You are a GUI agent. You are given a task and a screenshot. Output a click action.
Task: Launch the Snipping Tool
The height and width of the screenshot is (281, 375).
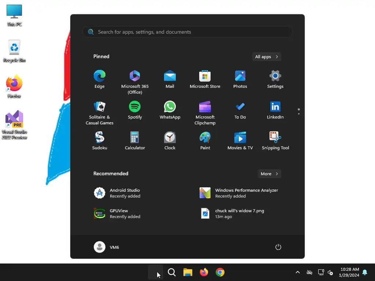pyautogui.click(x=275, y=141)
